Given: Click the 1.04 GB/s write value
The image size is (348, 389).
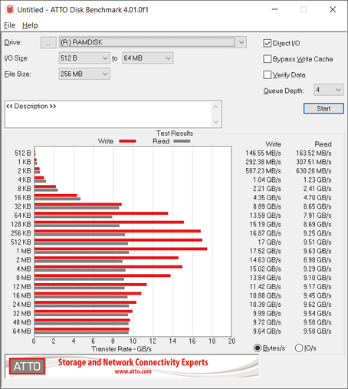Looking at the screenshot, I should [267, 180].
